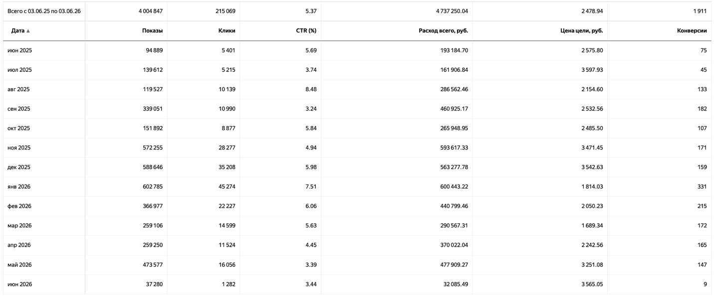Sort table by Показы column header
This screenshot has width=714, height=296.
pyautogui.click(x=152, y=31)
